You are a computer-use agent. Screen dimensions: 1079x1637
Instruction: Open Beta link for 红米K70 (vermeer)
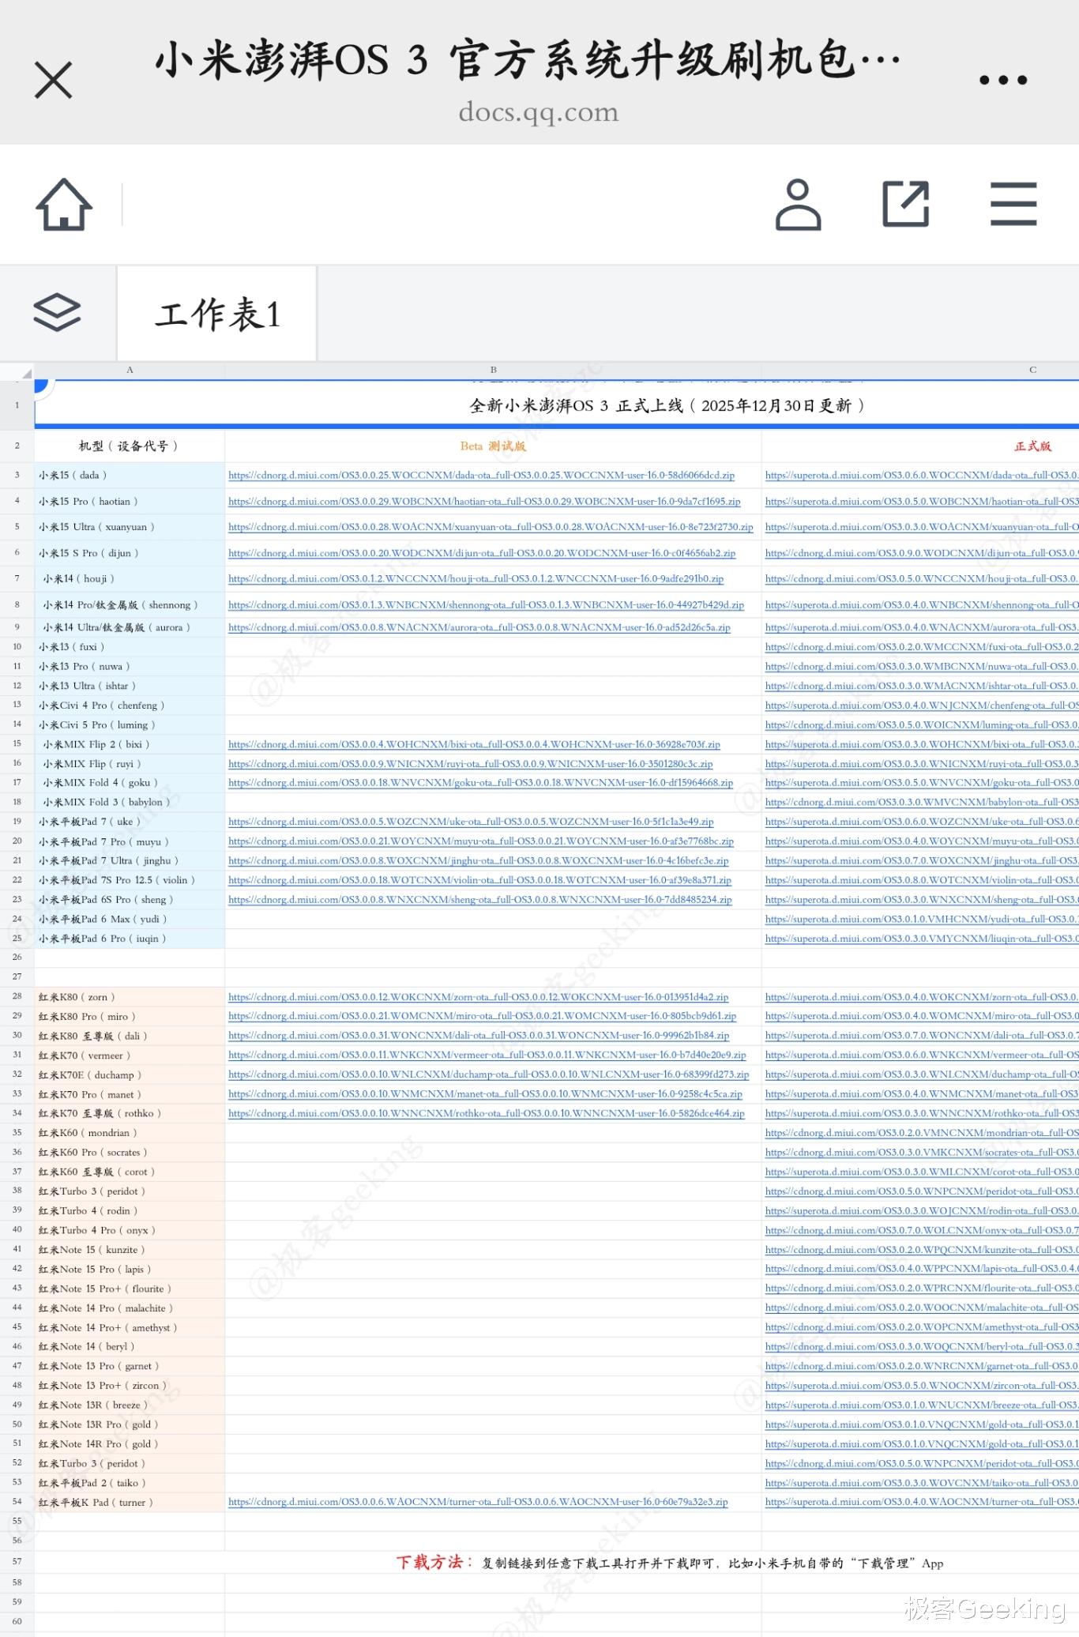(487, 1056)
